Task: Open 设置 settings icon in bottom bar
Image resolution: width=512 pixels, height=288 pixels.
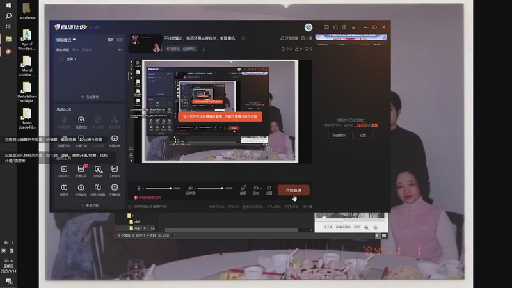Action: 269,188
